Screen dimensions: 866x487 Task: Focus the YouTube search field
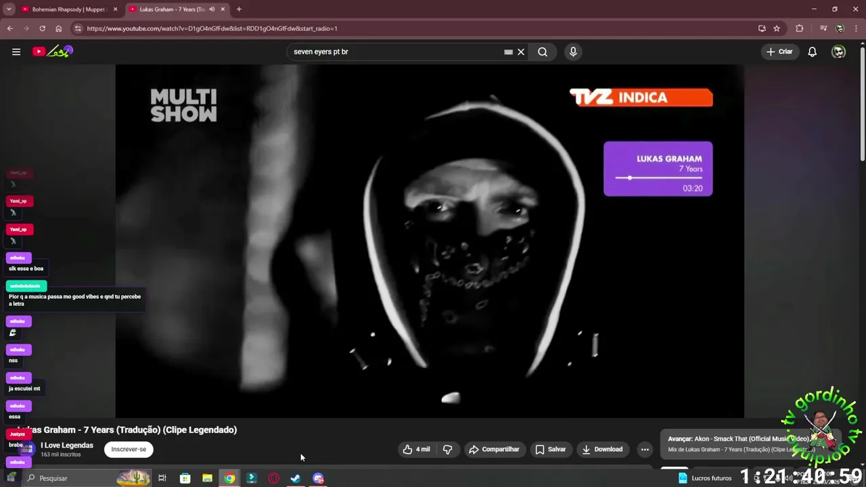396,51
